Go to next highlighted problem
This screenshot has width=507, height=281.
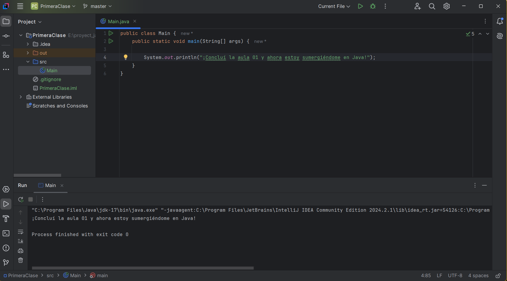click(x=488, y=34)
